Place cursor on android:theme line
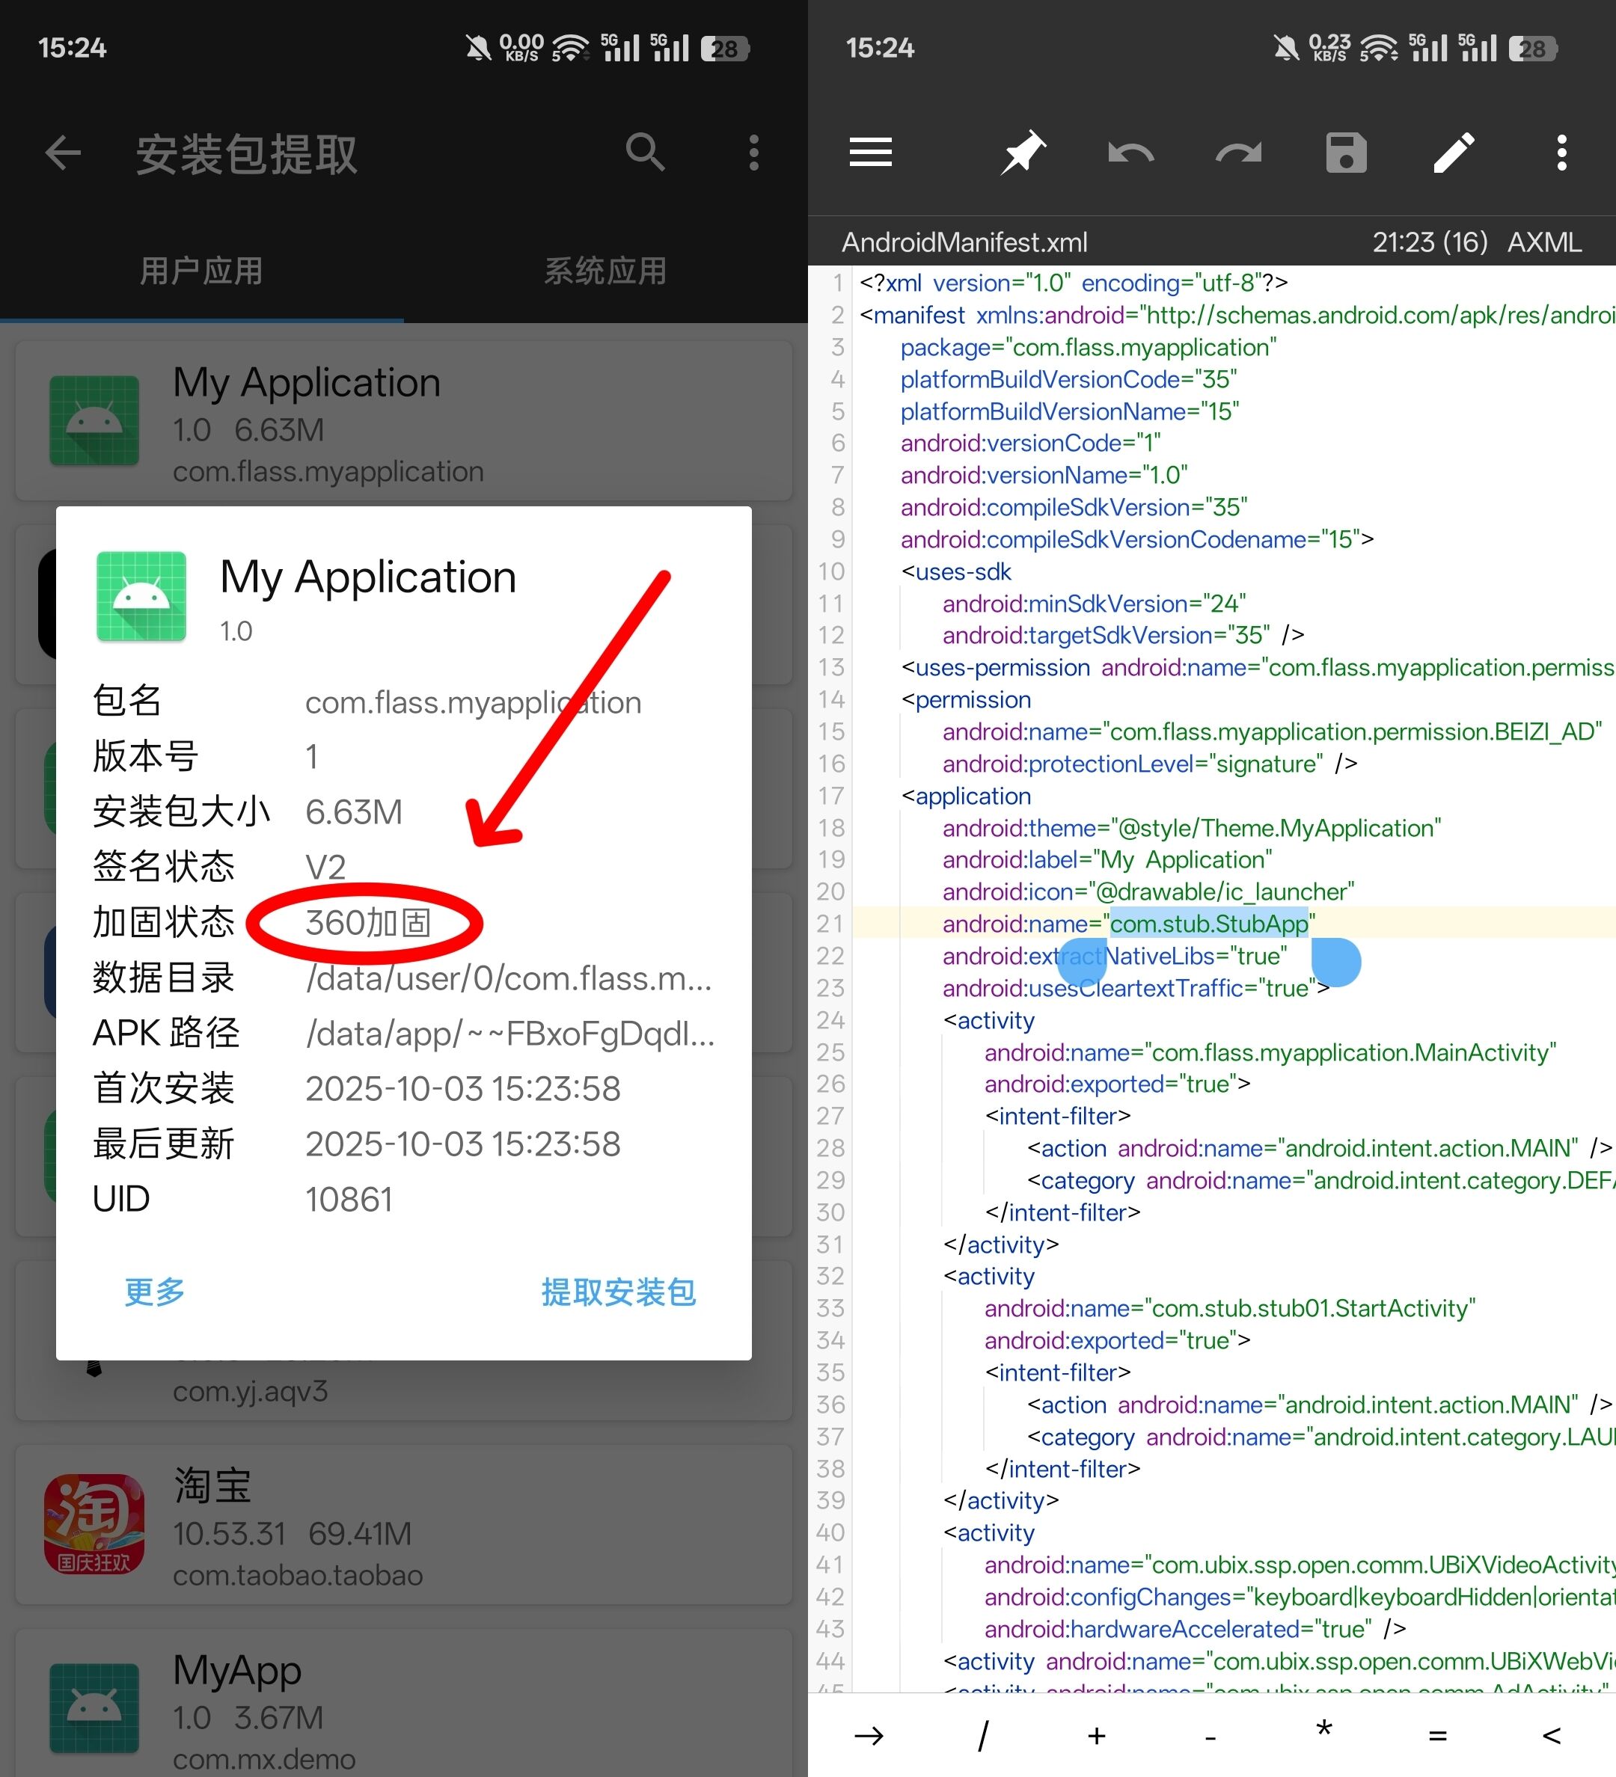The width and height of the screenshot is (1616, 1777). pyautogui.click(x=1192, y=828)
